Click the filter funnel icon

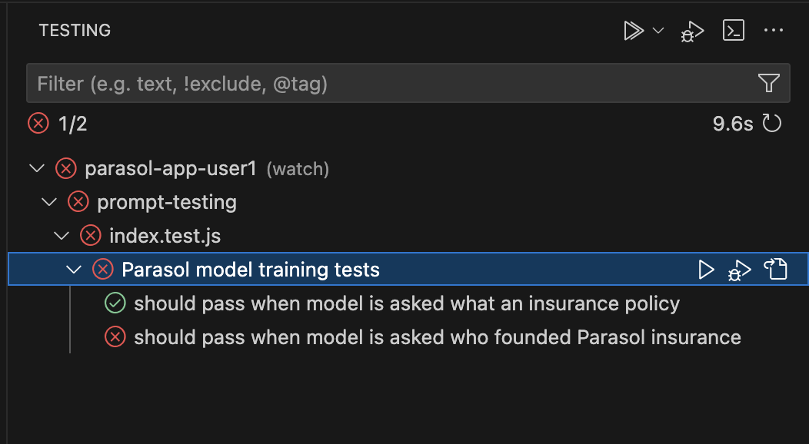[x=769, y=83]
